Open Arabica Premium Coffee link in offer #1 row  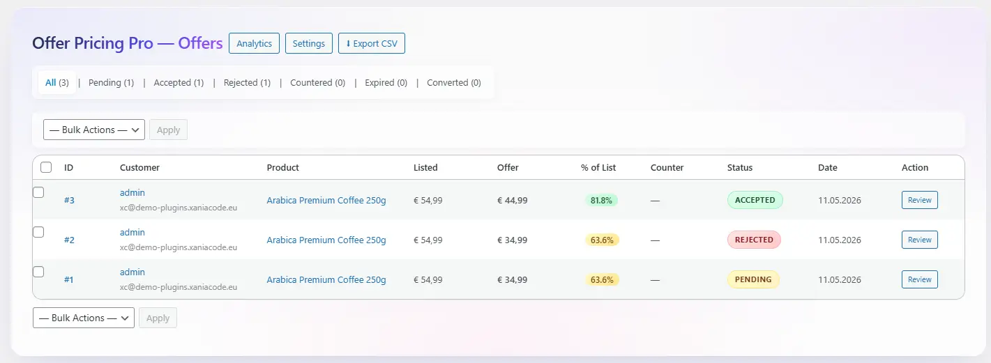pyautogui.click(x=326, y=279)
